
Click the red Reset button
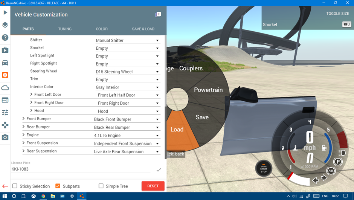coord(153,186)
